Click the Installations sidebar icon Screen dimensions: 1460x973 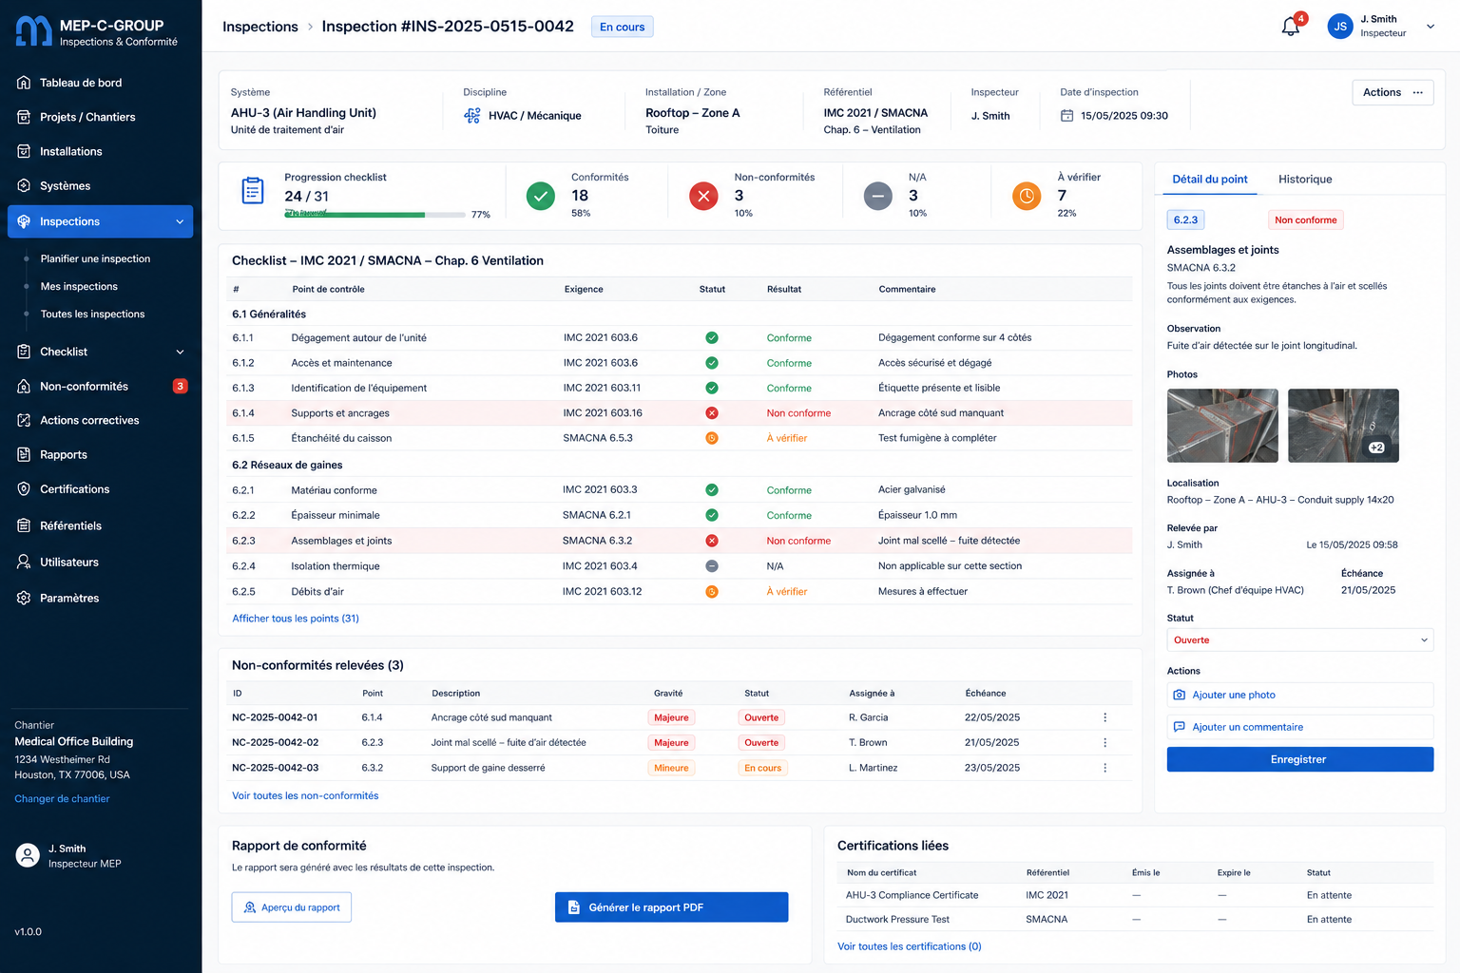pos(24,151)
